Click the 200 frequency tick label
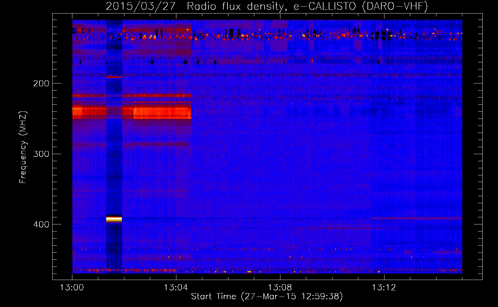The image size is (498, 307). [41, 84]
